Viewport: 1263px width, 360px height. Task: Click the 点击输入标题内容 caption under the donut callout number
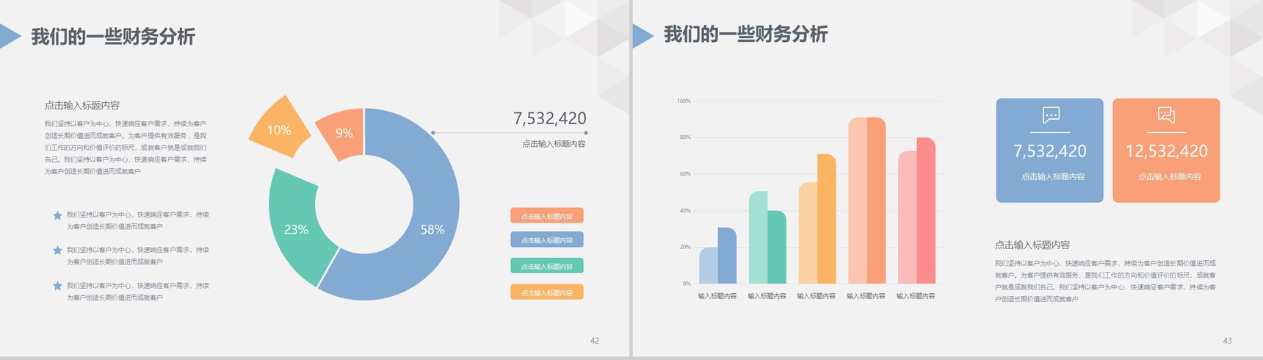[554, 144]
